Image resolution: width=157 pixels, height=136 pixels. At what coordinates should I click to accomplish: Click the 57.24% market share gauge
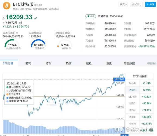[12, 43]
